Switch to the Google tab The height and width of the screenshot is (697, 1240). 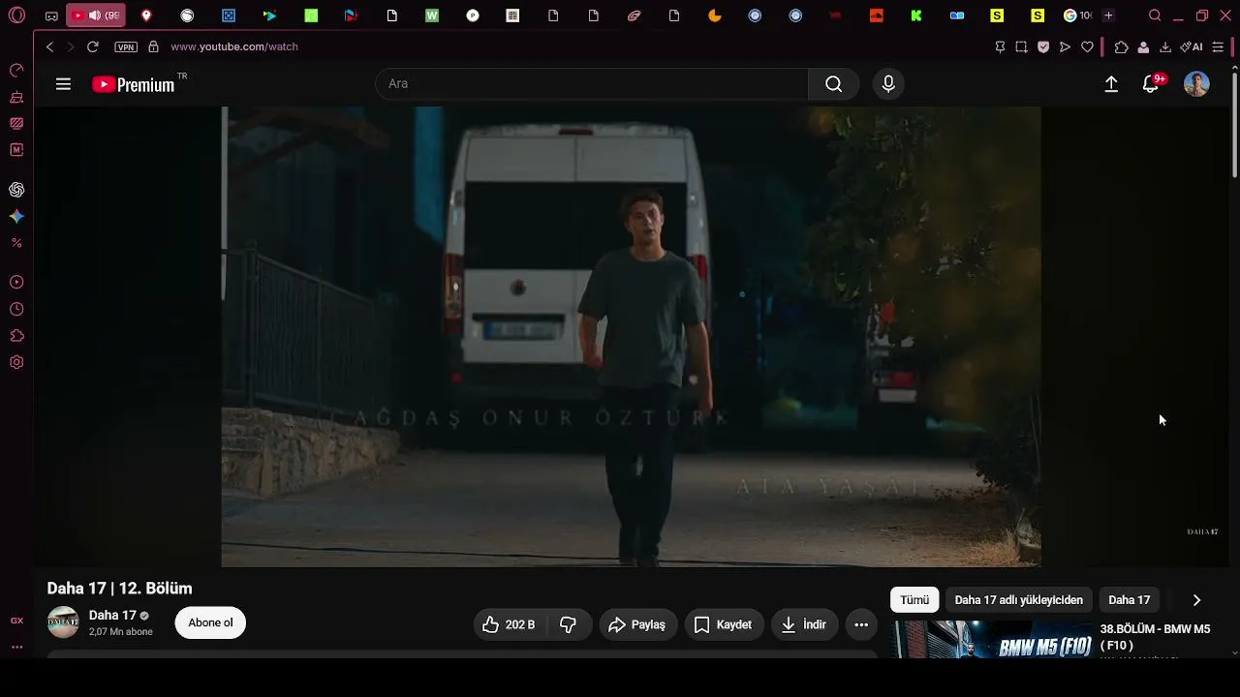1077,15
